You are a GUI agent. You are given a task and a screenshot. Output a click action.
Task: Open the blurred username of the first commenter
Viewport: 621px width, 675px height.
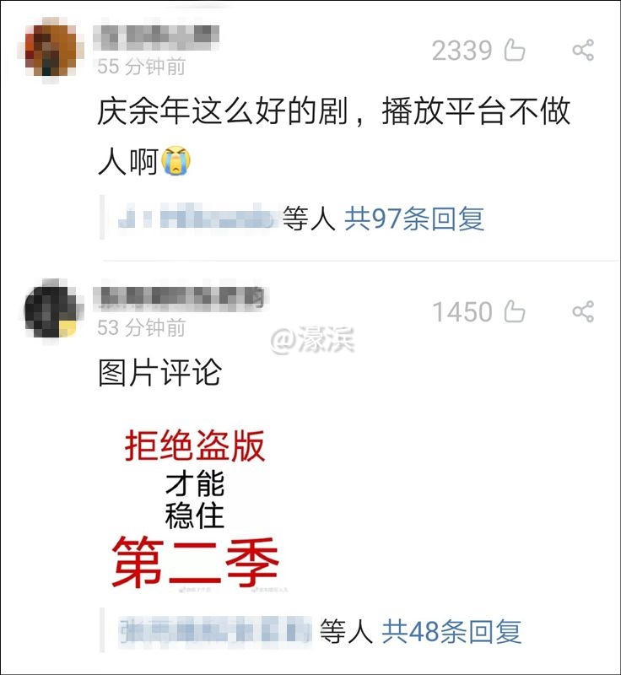click(x=156, y=36)
